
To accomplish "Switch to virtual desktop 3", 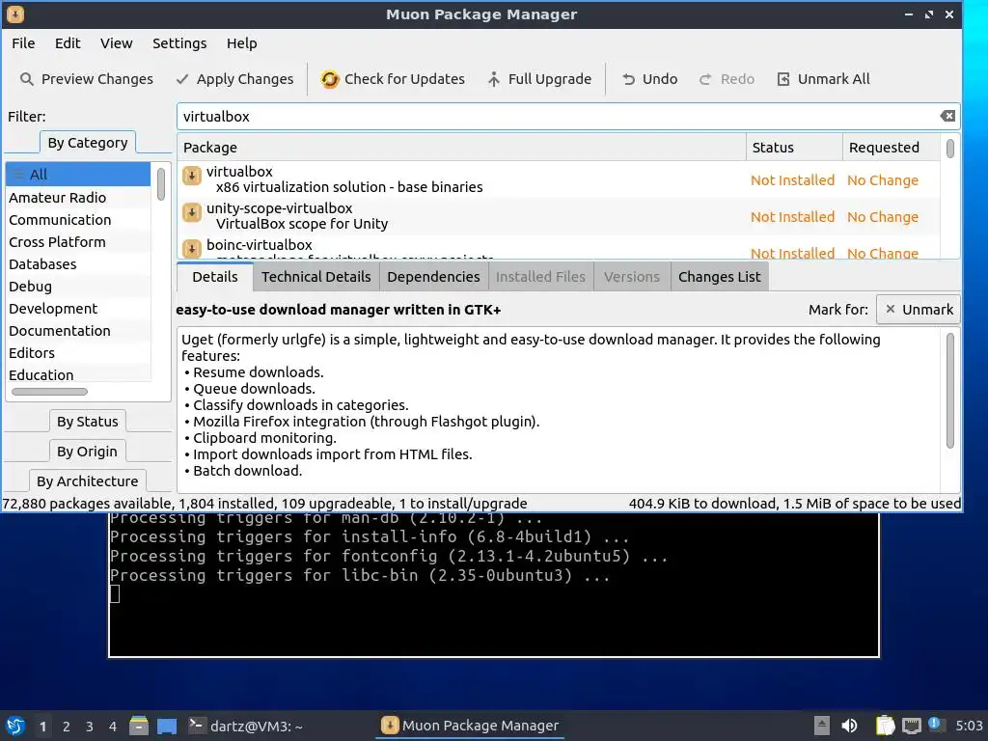I will pyautogui.click(x=90, y=727).
